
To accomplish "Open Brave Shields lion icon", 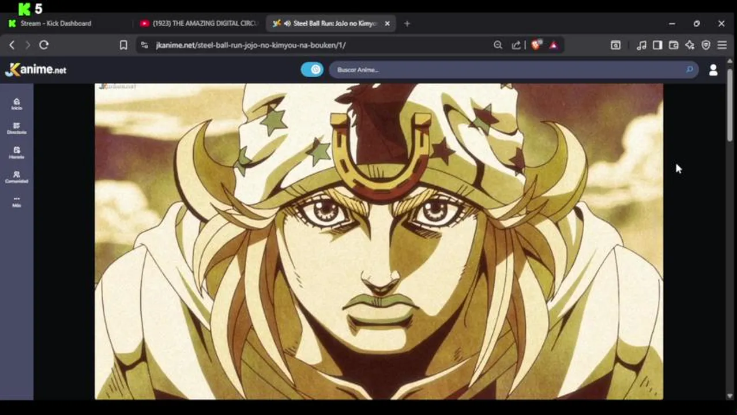I will click(536, 45).
